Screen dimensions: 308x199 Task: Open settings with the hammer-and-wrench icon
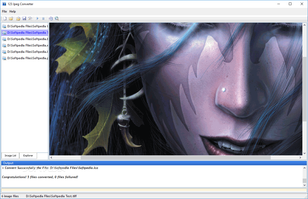pyautogui.click(x=30, y=18)
